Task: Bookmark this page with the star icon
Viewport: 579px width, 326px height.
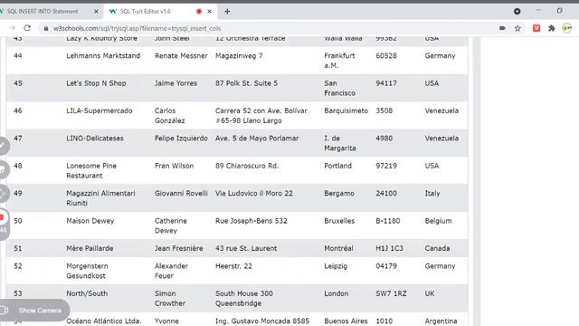Action: [517, 28]
